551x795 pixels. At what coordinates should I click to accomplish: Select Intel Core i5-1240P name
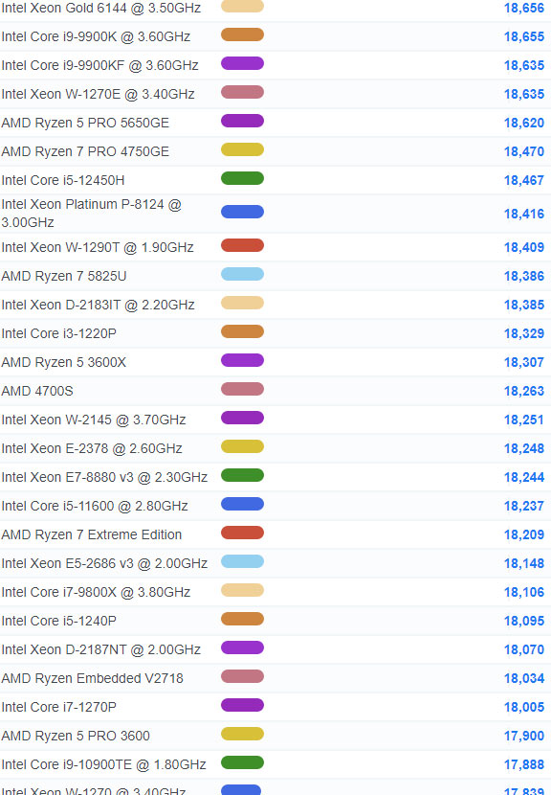pyautogui.click(x=58, y=621)
